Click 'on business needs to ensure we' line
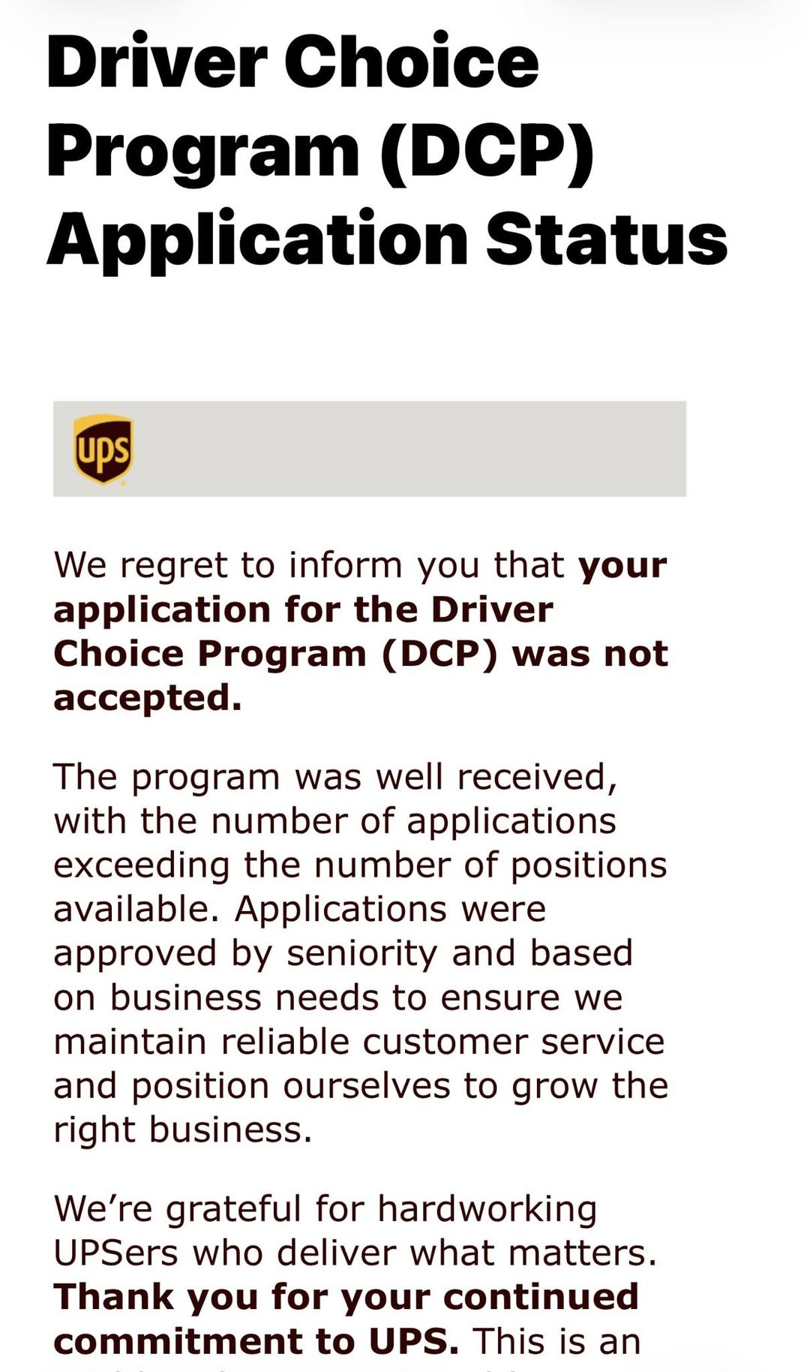Viewport: 810px width, 1372px height. (x=337, y=997)
